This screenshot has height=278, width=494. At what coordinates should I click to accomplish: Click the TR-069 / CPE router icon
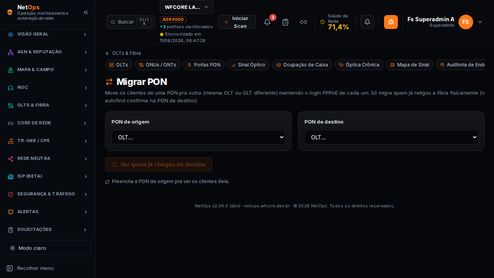point(11,141)
